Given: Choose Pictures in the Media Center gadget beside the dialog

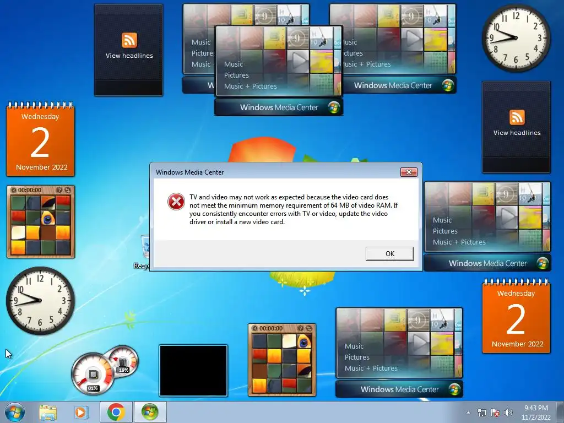Looking at the screenshot, I should (445, 231).
